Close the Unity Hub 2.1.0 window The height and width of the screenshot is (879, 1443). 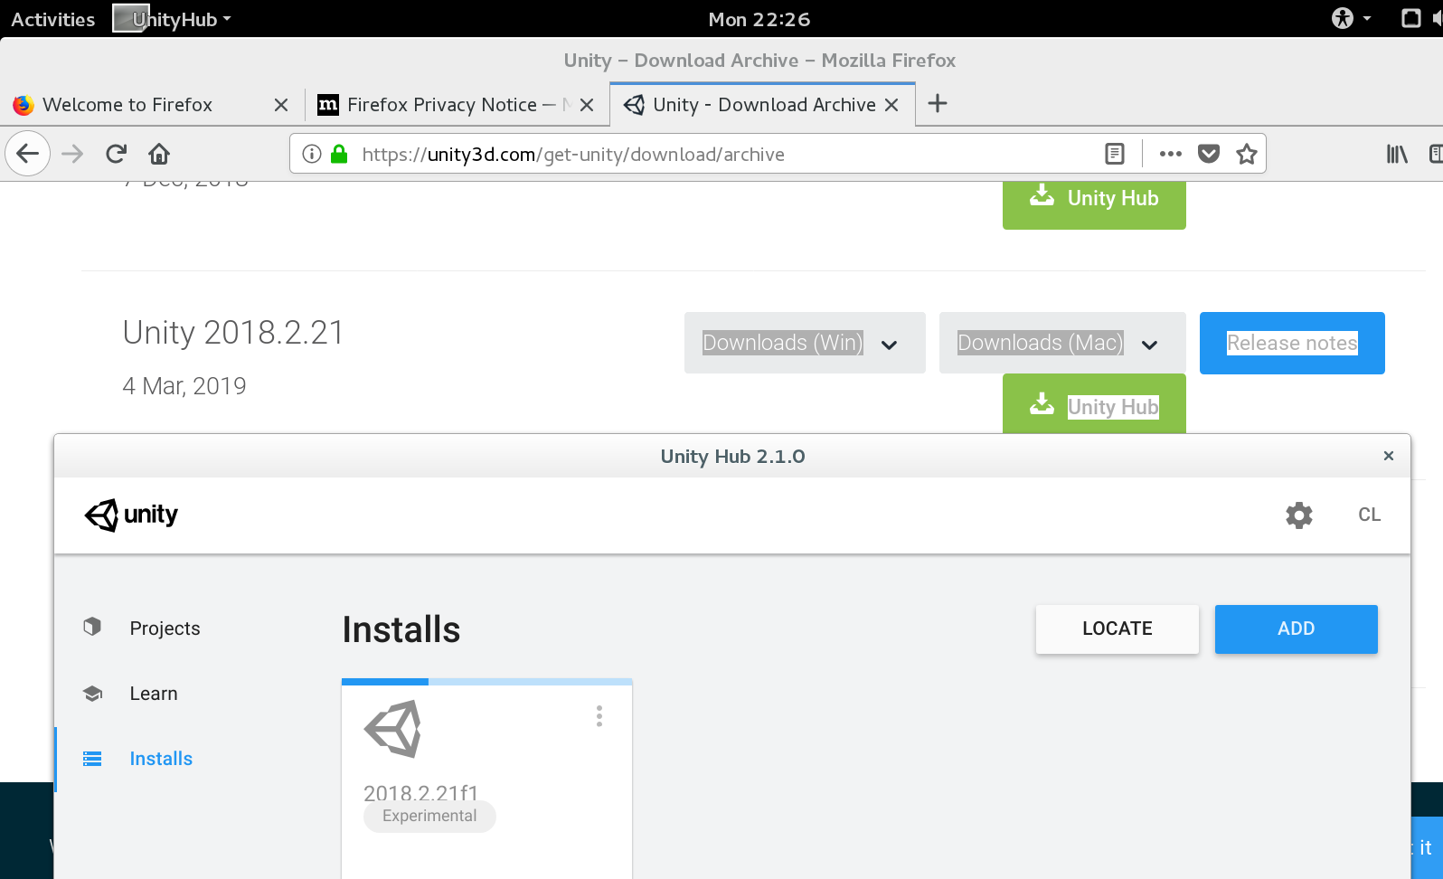tap(1389, 456)
